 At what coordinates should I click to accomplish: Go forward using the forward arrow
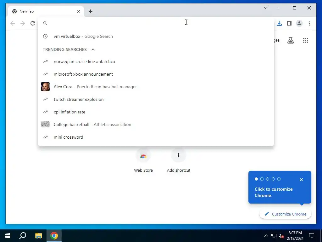pos(23,23)
